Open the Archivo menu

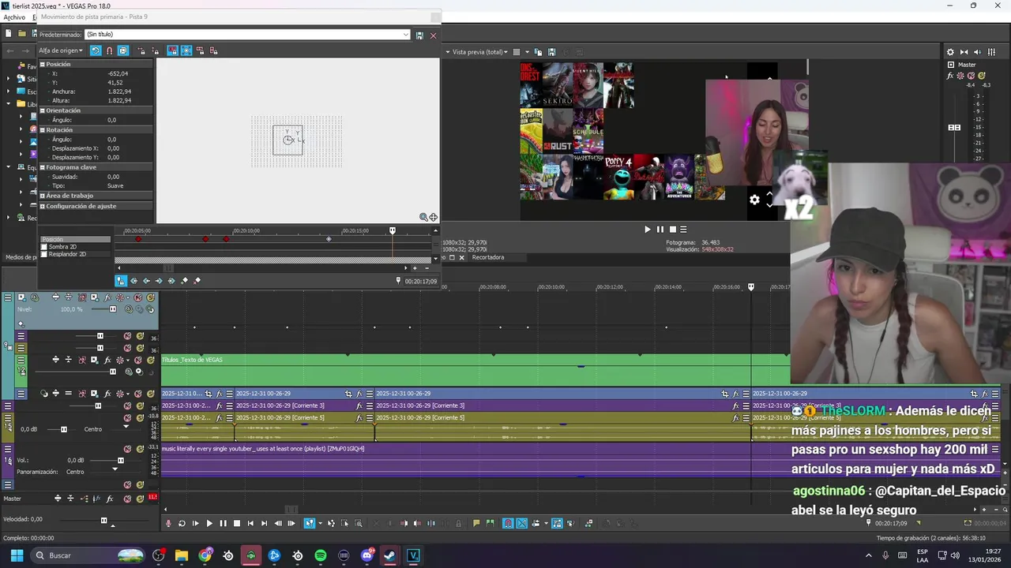[14, 17]
